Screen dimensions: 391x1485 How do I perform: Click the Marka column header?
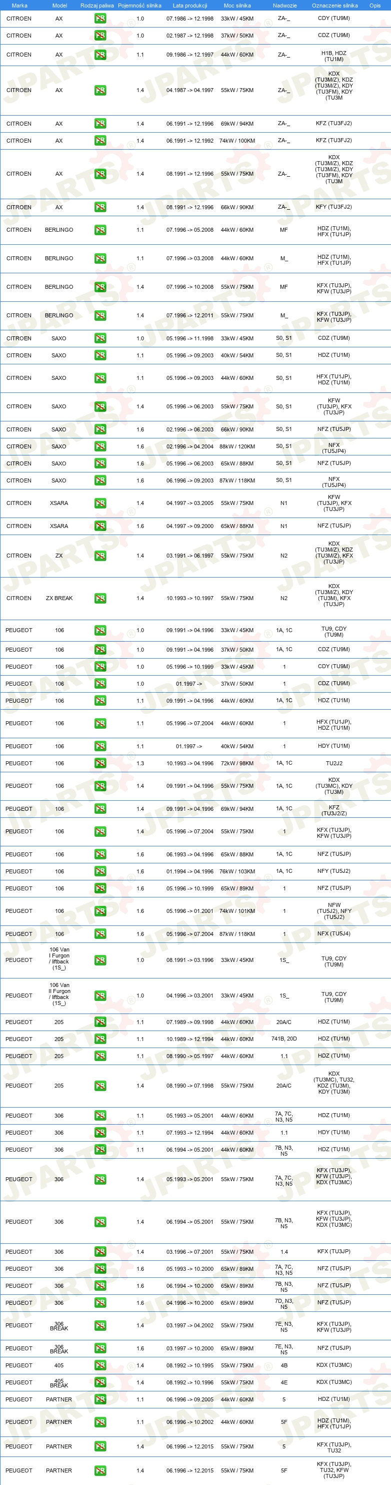click(x=19, y=6)
